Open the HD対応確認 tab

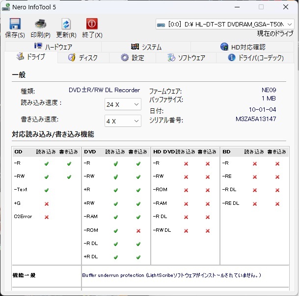(x=243, y=47)
